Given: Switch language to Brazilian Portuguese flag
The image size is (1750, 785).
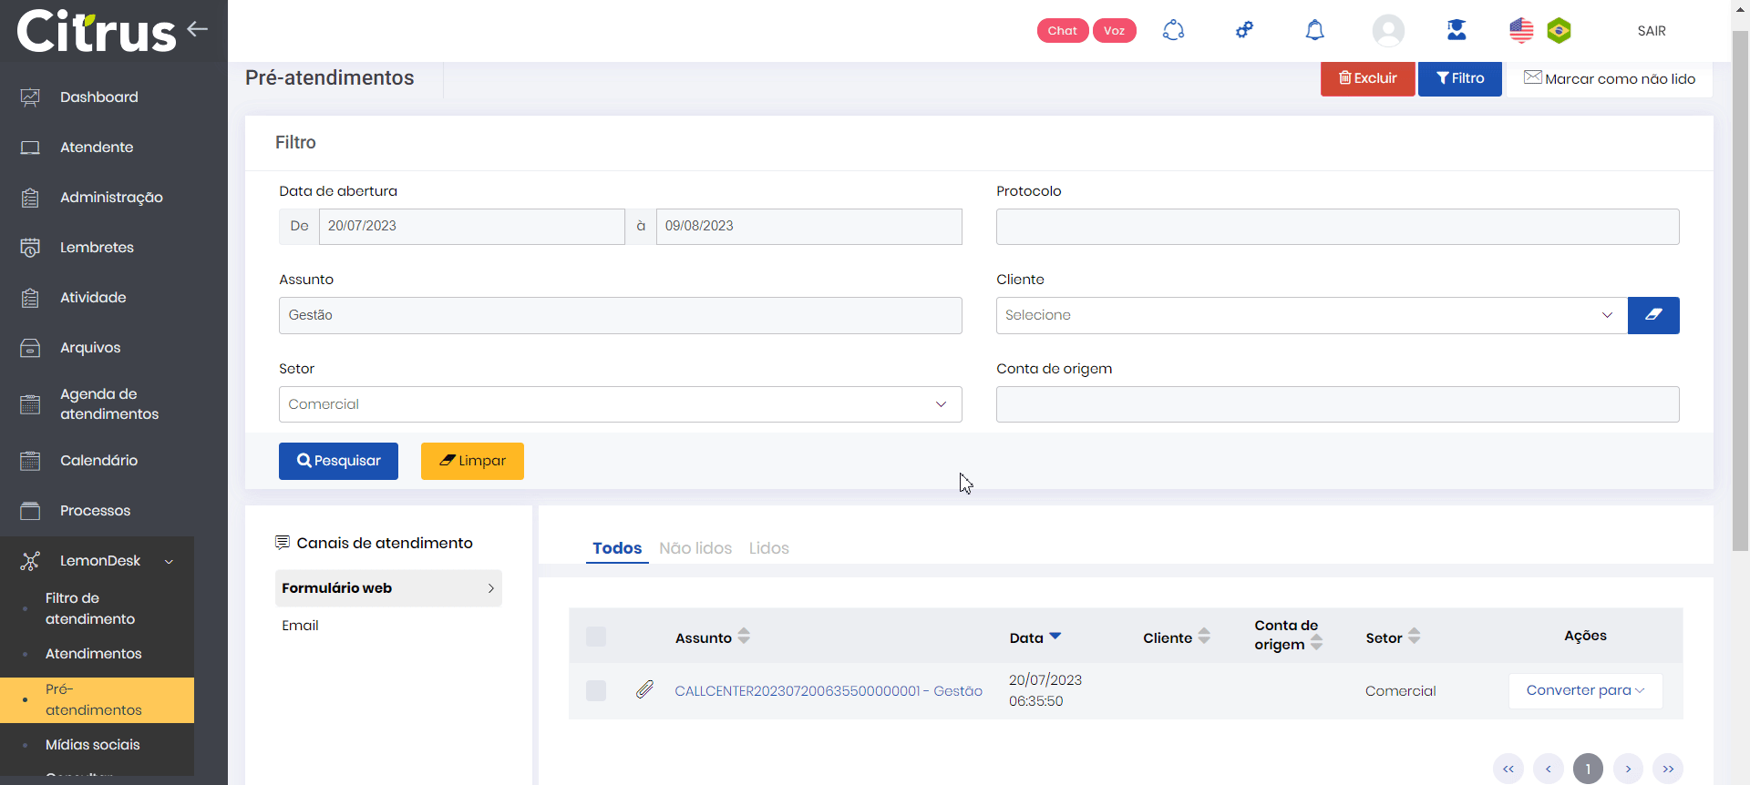Looking at the screenshot, I should [x=1559, y=31].
